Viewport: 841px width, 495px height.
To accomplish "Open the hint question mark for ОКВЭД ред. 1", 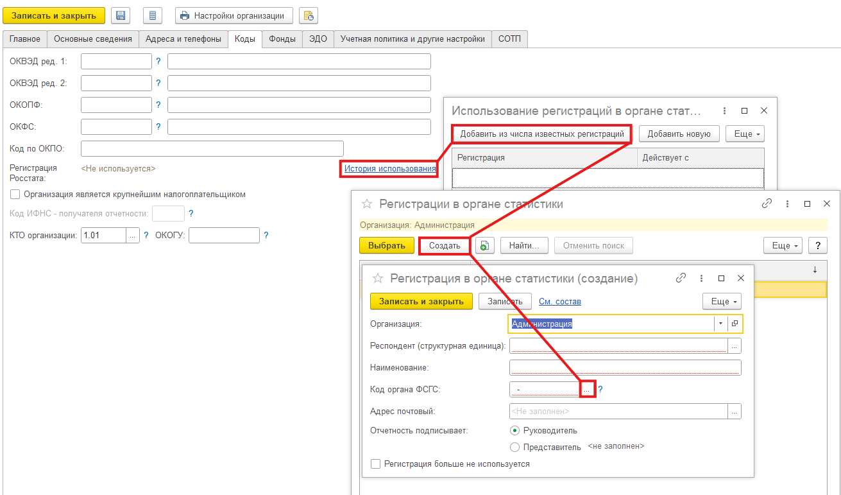I will pyautogui.click(x=158, y=62).
